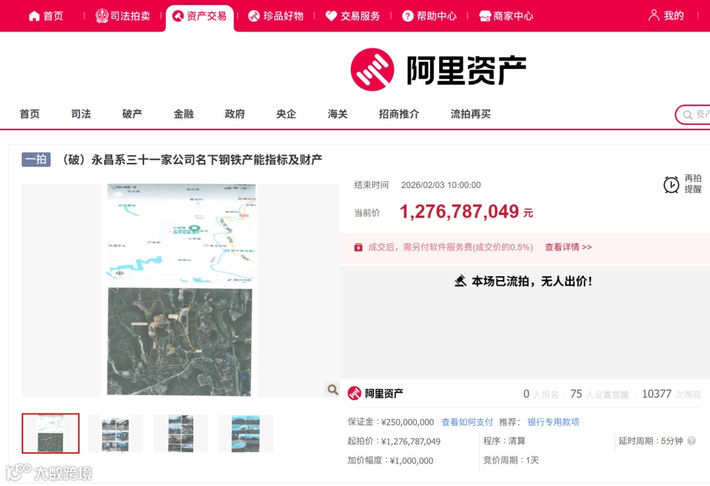Click the 阿里资产 round red logo

click(372, 70)
